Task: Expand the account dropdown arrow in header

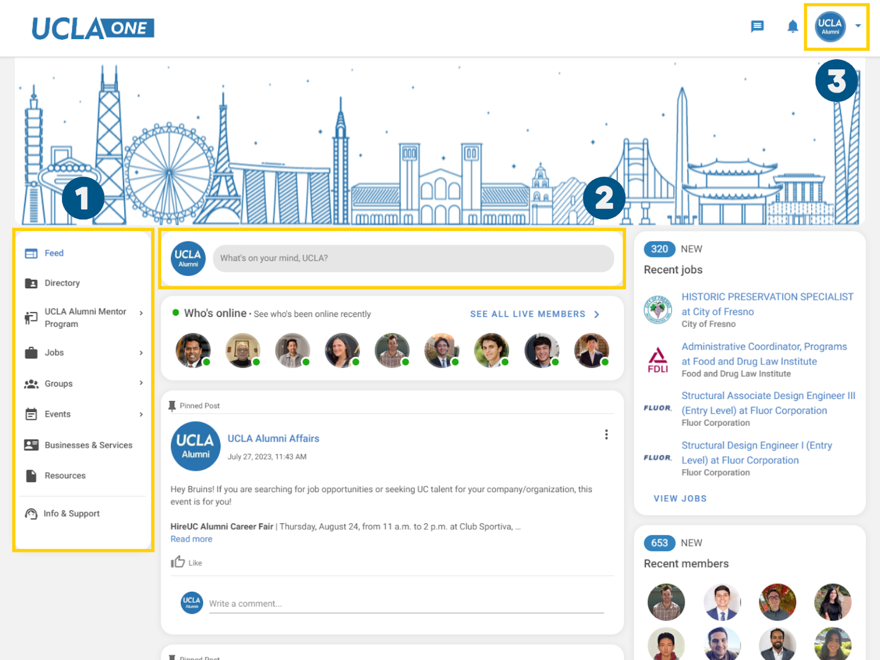Action: [x=858, y=26]
